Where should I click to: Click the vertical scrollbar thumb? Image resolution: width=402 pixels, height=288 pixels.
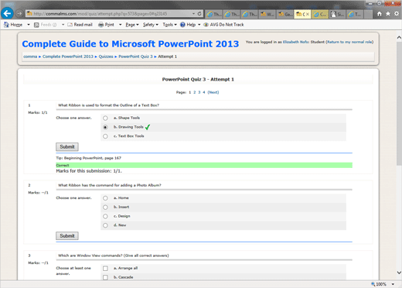point(399,103)
